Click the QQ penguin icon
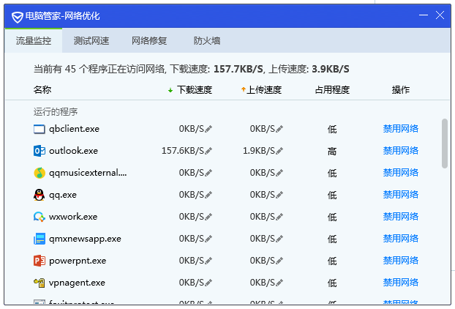This screenshot has width=455, height=309. [x=40, y=195]
